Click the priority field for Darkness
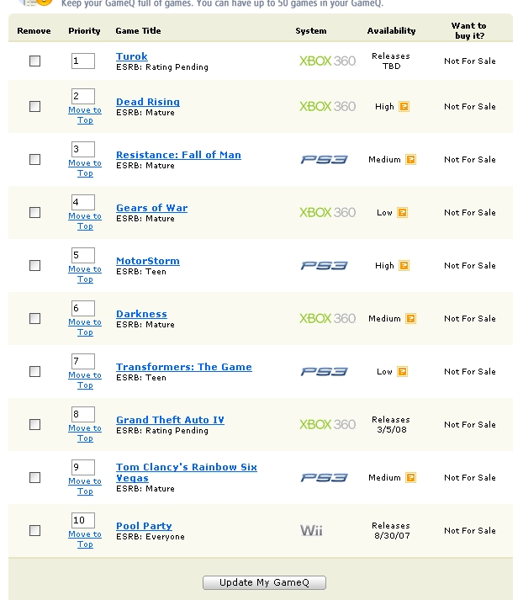 (x=83, y=308)
